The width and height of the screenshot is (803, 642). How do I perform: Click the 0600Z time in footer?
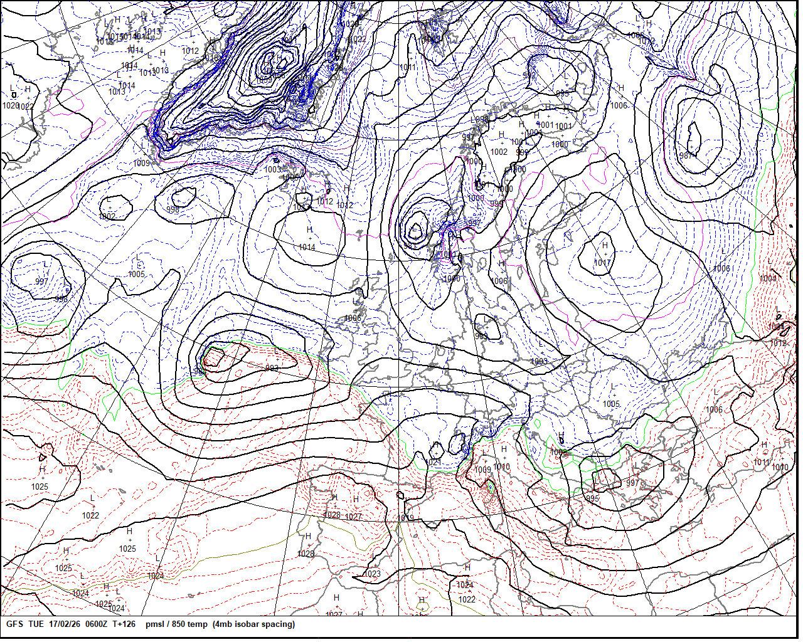pyautogui.click(x=97, y=624)
